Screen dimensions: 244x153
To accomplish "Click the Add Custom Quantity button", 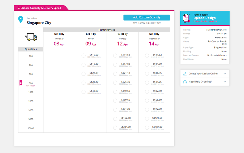I will tap(147, 18).
